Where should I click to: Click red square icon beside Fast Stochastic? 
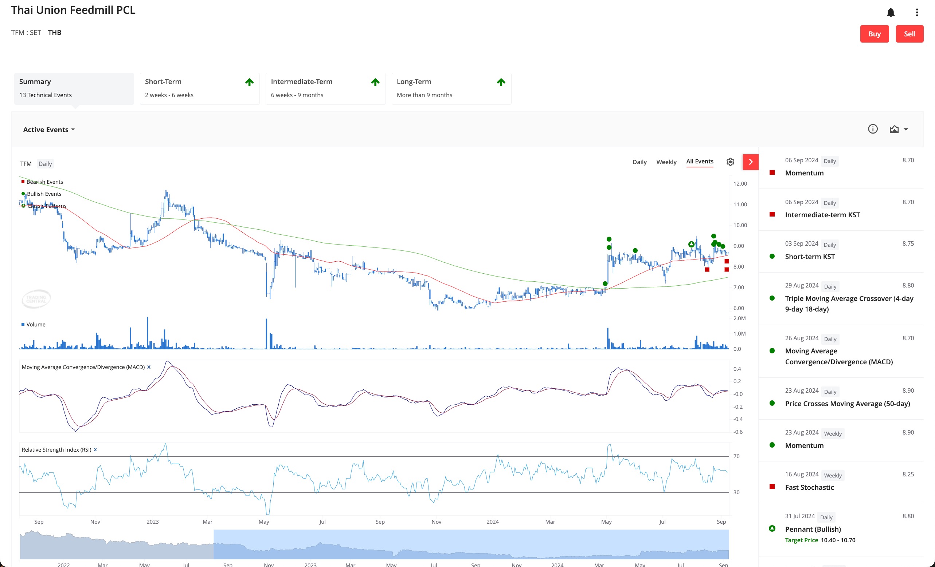point(772,487)
